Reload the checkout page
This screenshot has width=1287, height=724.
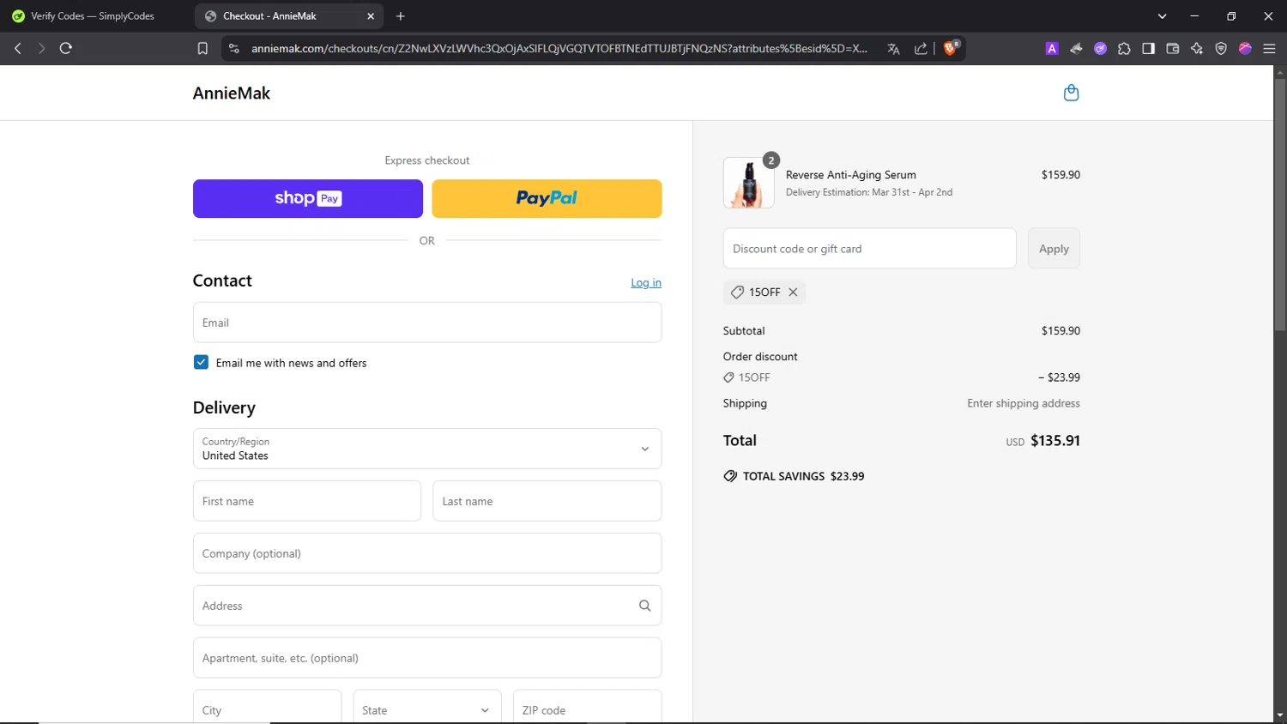(x=66, y=49)
